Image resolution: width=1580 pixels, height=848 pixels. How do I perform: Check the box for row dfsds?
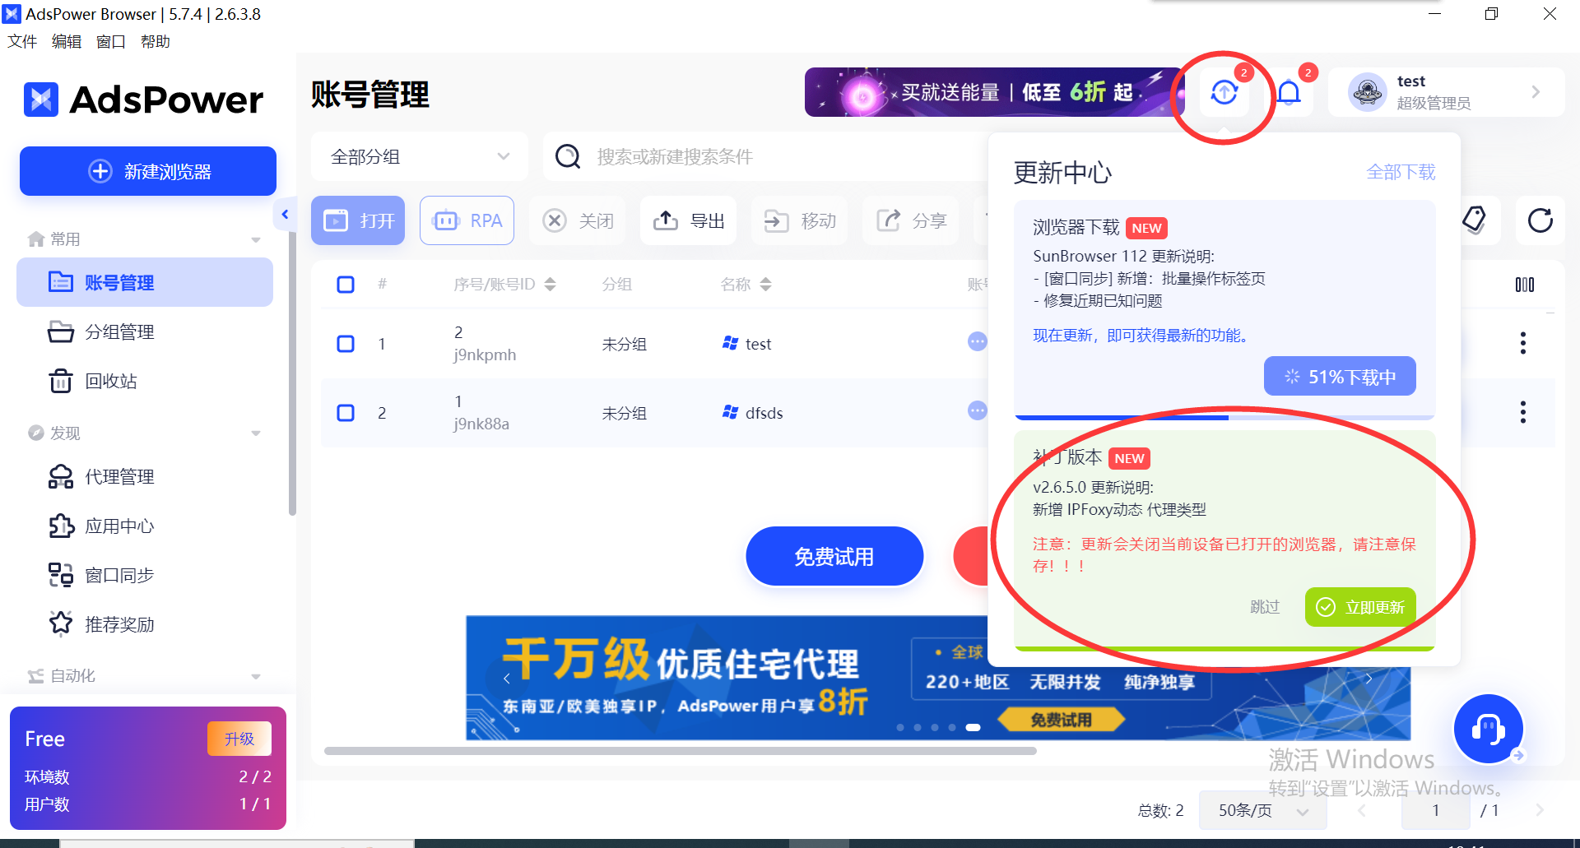point(346,413)
